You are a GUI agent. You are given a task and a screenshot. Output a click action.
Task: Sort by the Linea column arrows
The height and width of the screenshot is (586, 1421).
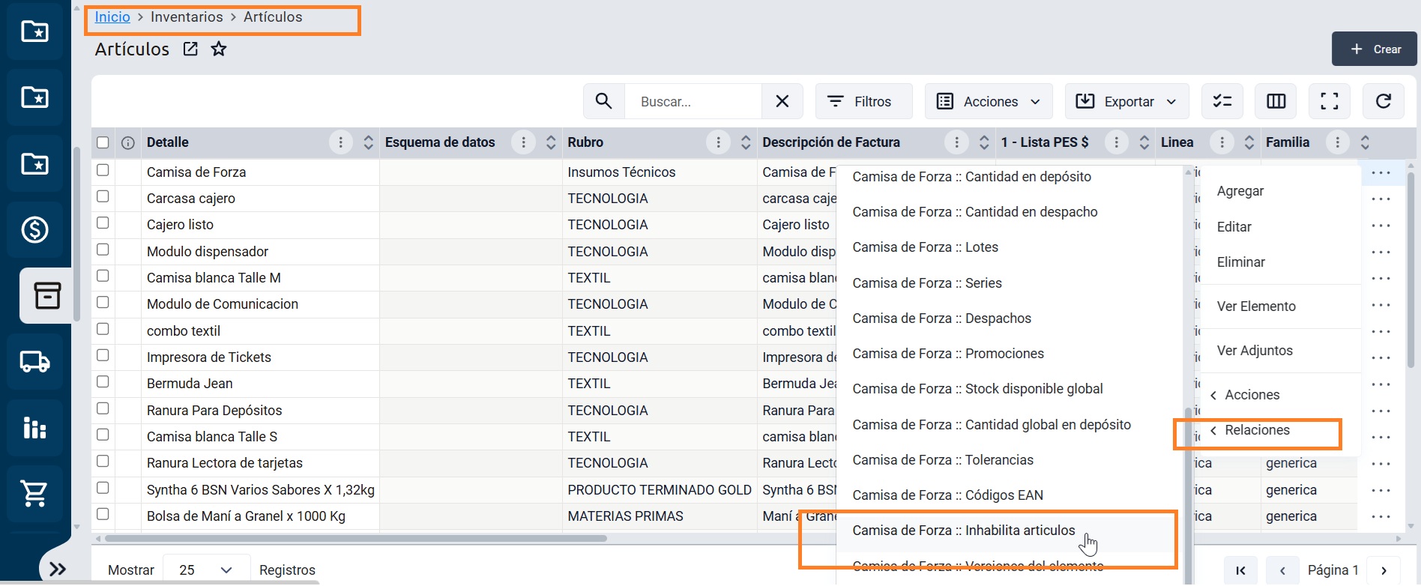1249,142
